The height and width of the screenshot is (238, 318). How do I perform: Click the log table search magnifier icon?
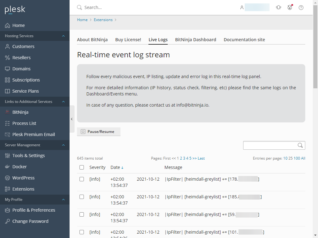[x=300, y=145]
